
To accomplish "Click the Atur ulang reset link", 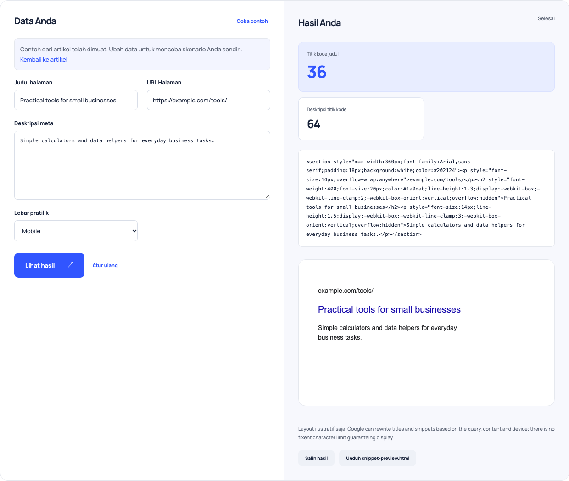I will coord(105,265).
